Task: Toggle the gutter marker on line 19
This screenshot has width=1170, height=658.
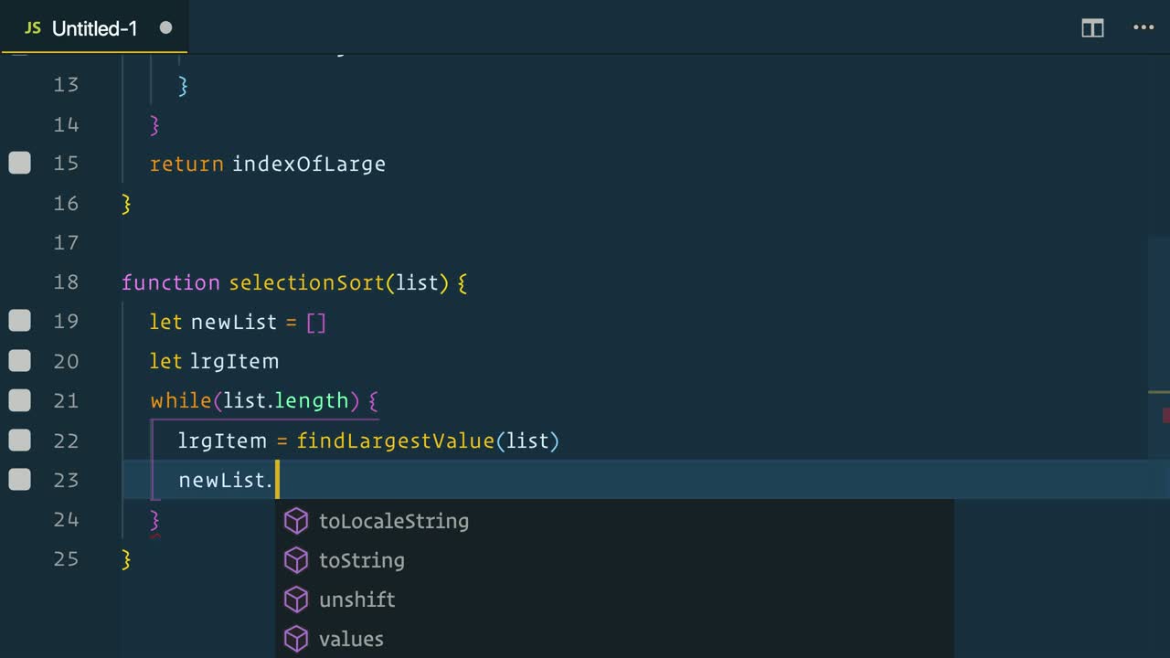Action: pyautogui.click(x=19, y=321)
